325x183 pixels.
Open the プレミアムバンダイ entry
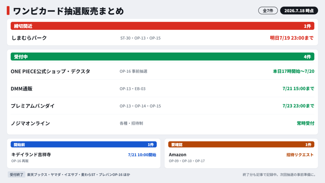click(x=33, y=106)
